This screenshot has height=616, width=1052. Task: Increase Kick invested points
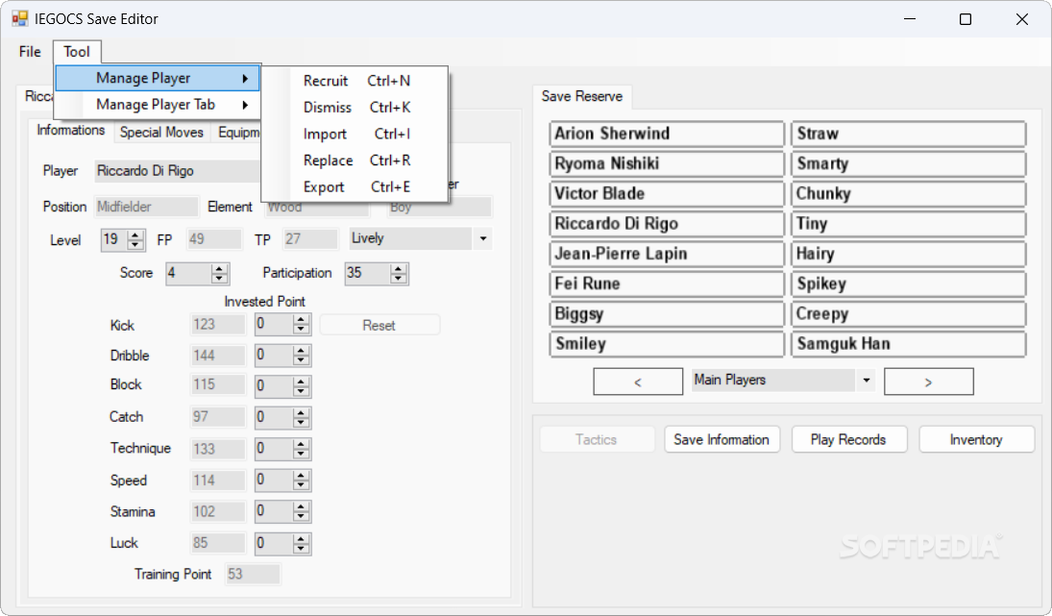302,320
